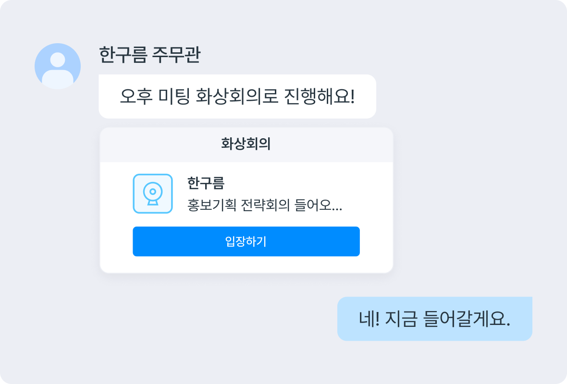567x384 pixels.
Task: Select the reply bubble 네! 지금 들어갈게요.
Action: click(x=435, y=319)
